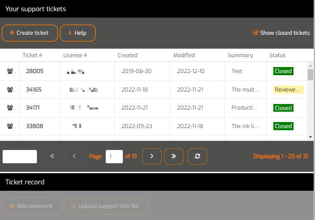Open the Help button
The image size is (315, 220).
click(77, 33)
